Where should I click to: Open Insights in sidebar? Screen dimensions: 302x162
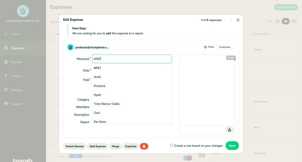[x=23, y=76]
